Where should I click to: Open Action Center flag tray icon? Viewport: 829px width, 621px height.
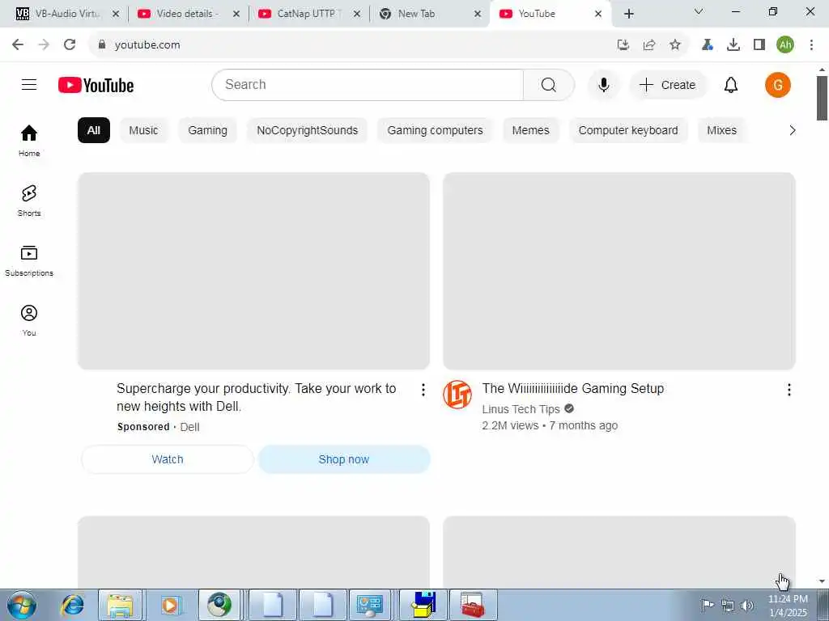pyautogui.click(x=708, y=605)
